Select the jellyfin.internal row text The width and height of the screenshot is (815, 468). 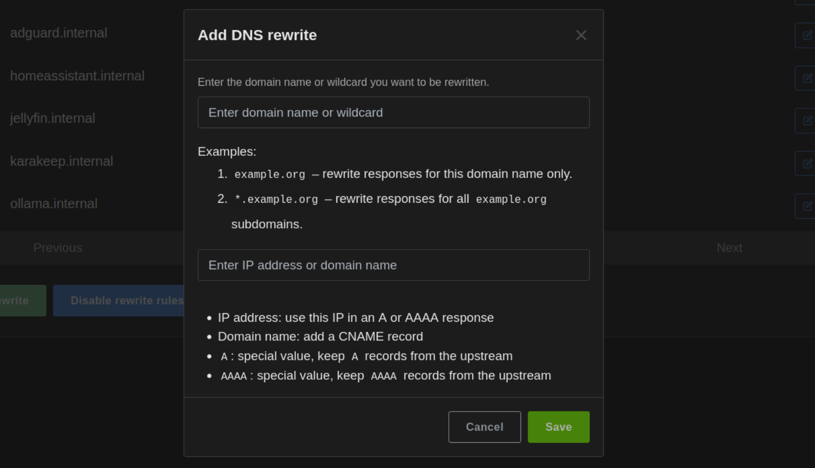(52, 118)
